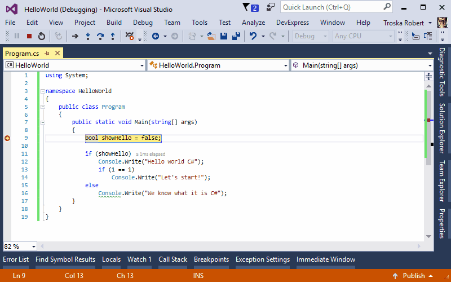451x282 pixels.
Task: Stop debugging with the red square
Action: pyautogui.click(x=29, y=36)
